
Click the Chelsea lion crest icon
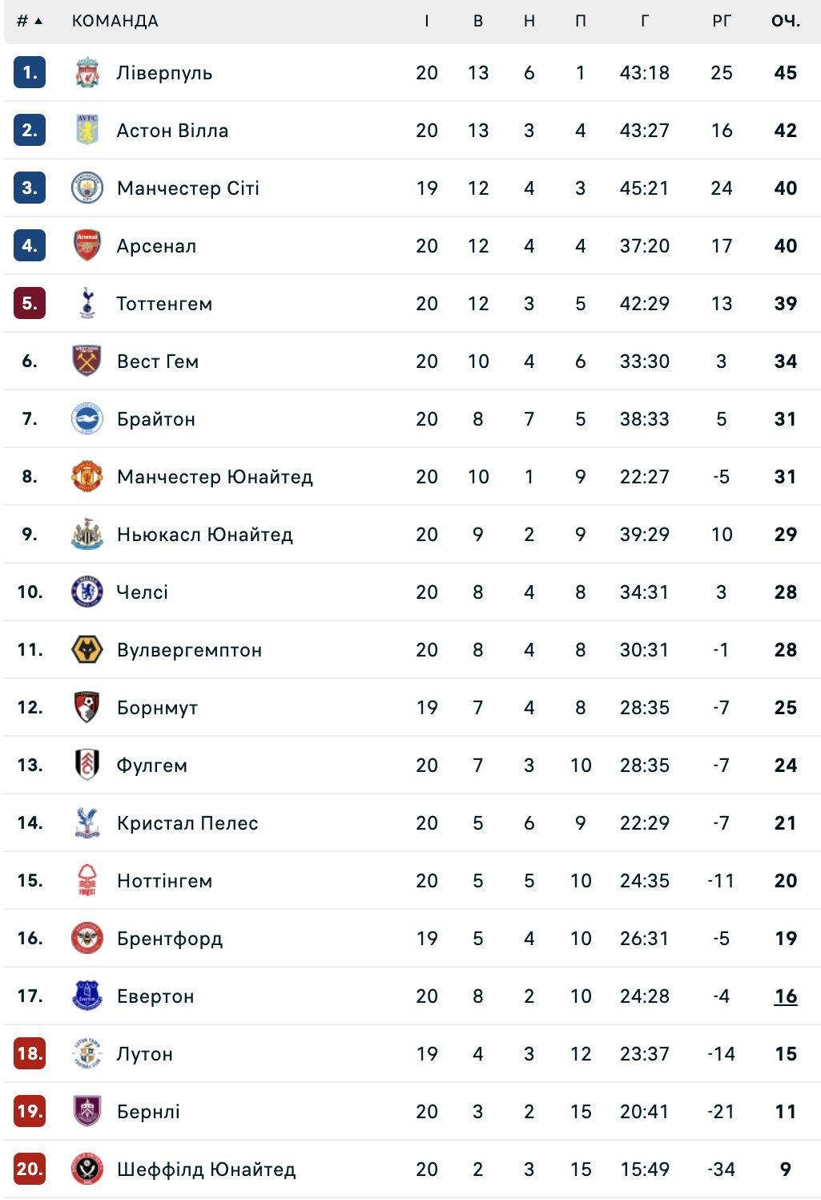click(x=87, y=592)
